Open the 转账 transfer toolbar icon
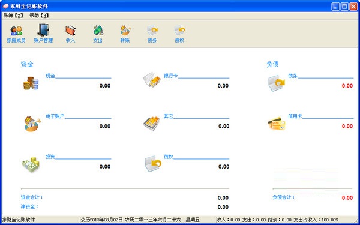 [x=125, y=34]
